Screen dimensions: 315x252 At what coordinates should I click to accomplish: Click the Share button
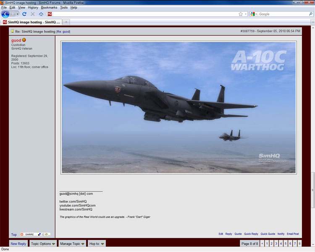(28, 234)
